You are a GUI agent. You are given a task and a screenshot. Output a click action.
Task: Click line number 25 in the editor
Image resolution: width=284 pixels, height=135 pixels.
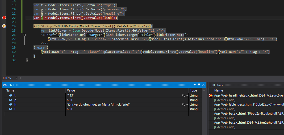tap(14, 31)
